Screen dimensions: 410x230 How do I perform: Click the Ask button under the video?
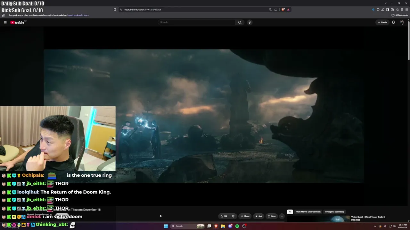click(x=258, y=216)
